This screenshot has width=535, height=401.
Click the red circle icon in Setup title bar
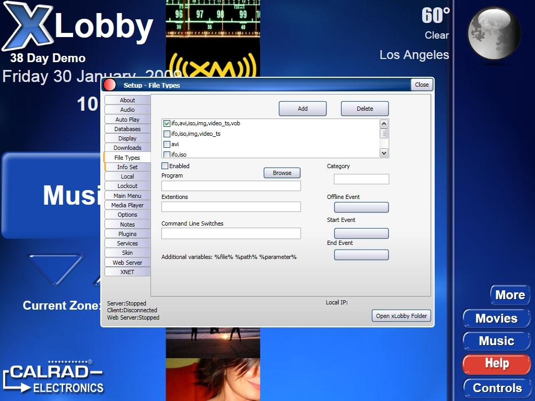pos(110,85)
